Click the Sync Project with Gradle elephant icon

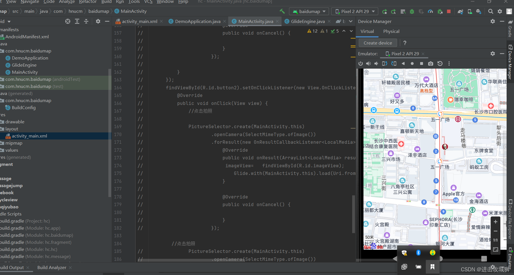pos(460,12)
